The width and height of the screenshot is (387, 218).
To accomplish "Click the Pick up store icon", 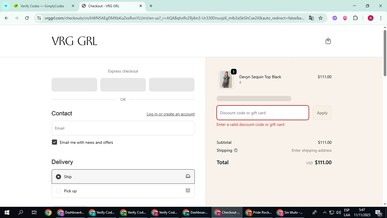I will (188, 190).
